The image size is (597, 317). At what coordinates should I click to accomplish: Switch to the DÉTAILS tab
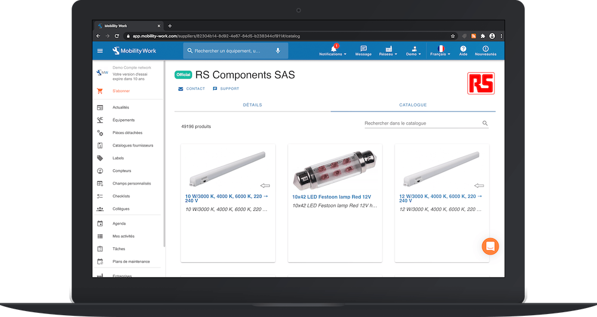pos(253,105)
